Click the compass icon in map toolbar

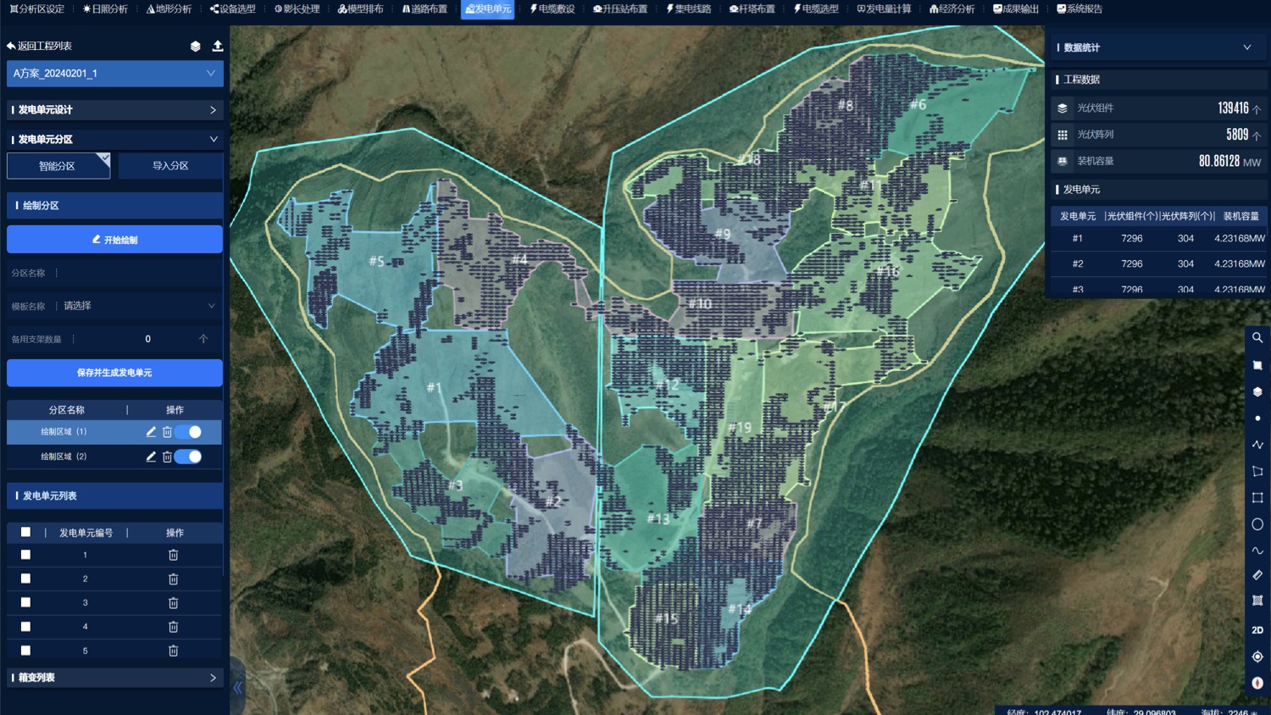pyautogui.click(x=1257, y=683)
